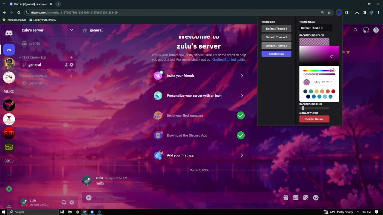This screenshot has height=215, width=383.
Task: Select Default Theme 3 in list
Action: (x=276, y=46)
